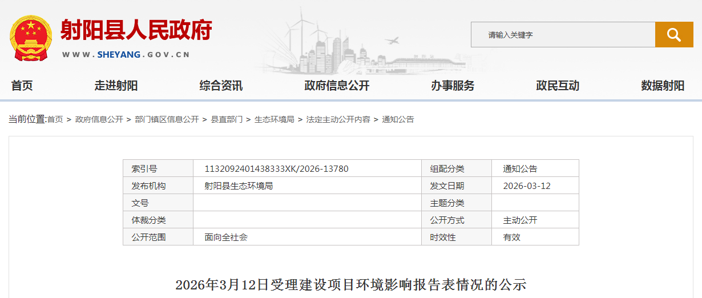Click the 文号 label cell
This screenshot has width=702, height=298.
[x=158, y=203]
